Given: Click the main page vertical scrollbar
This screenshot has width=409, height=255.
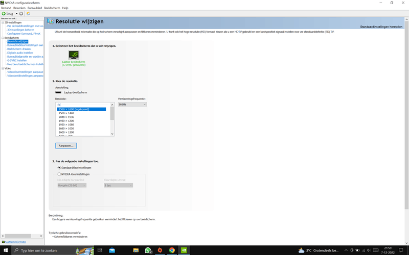Looking at the screenshot, I should (406, 115).
